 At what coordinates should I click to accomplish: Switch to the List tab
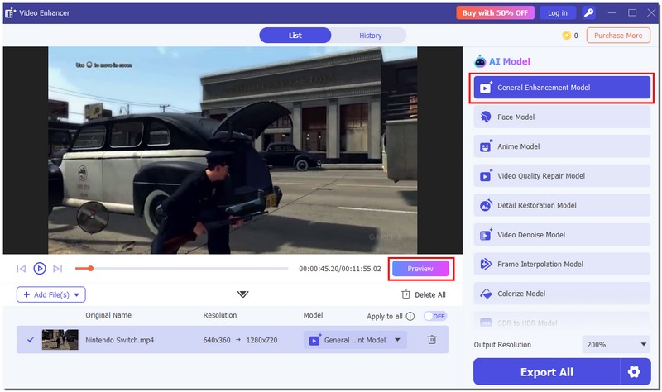(x=295, y=36)
